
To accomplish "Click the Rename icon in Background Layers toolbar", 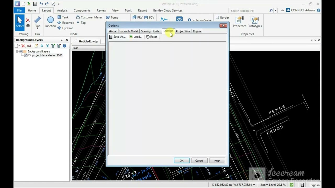I will (29, 46).
